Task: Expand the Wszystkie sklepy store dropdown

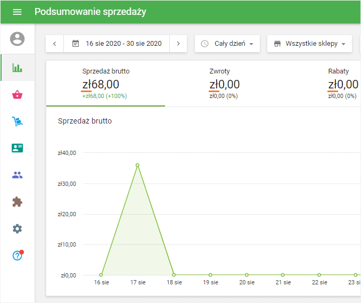Action: pyautogui.click(x=309, y=44)
